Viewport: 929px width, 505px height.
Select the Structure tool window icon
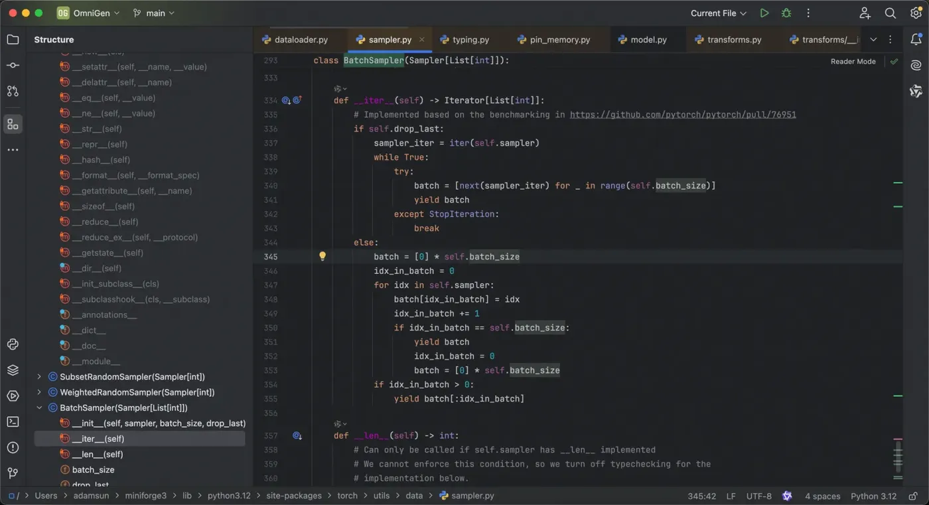point(13,123)
